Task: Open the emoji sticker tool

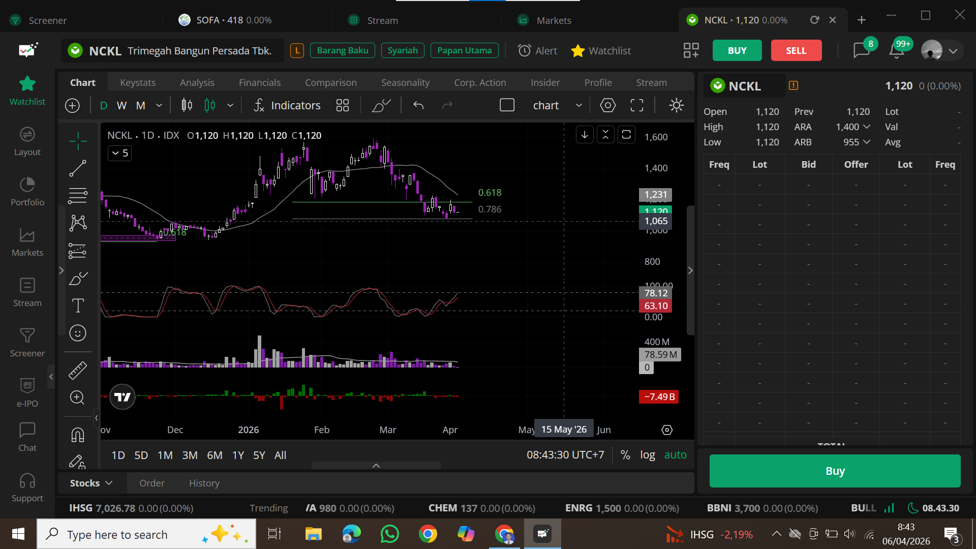Action: click(78, 333)
